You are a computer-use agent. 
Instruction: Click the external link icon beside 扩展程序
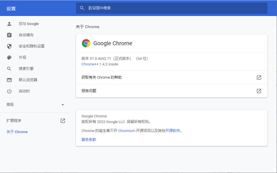63,121
